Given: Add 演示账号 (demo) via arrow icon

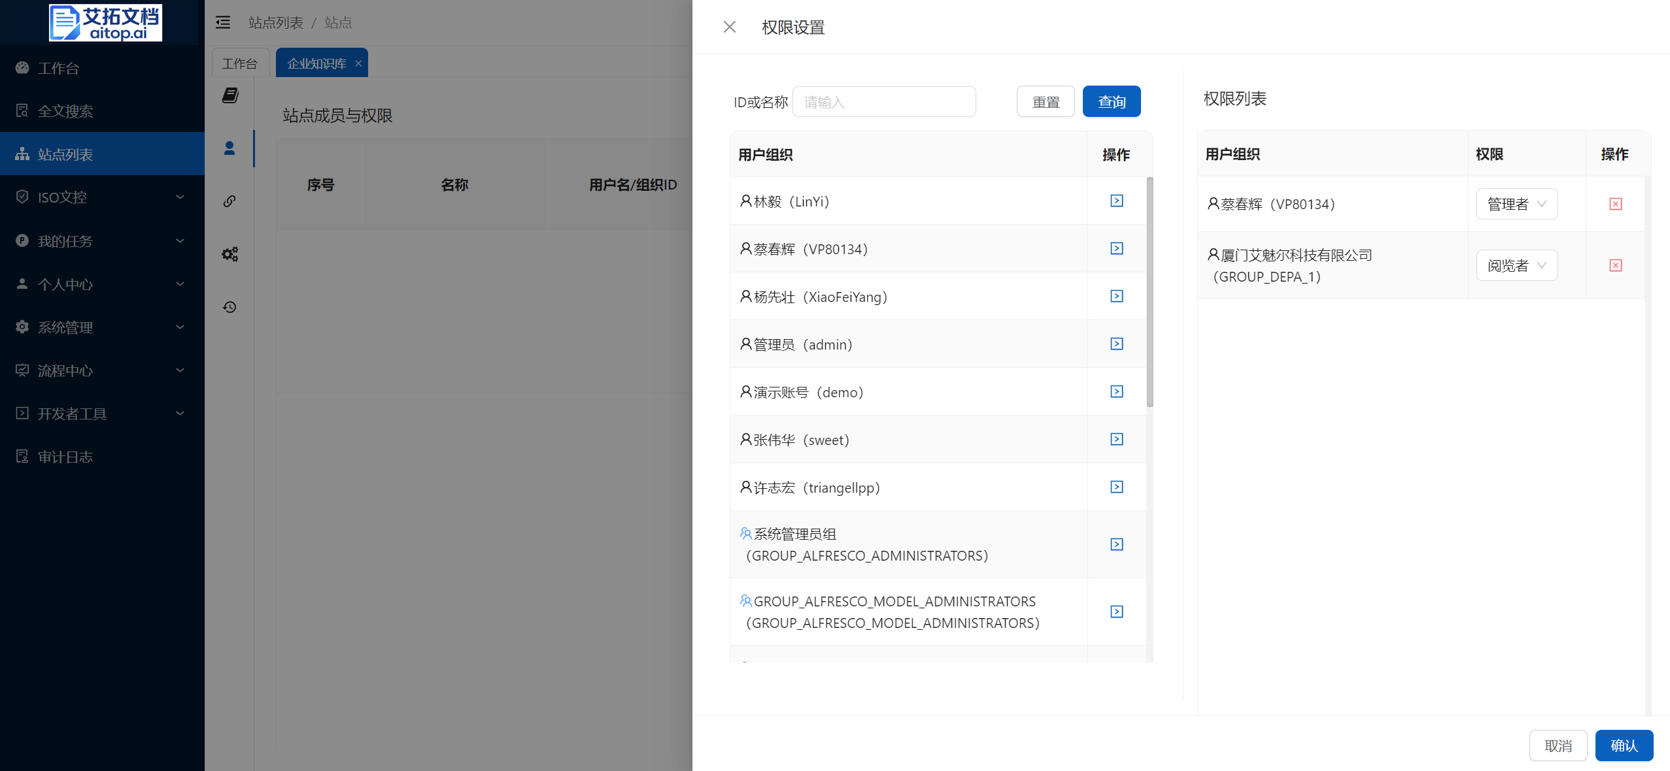Looking at the screenshot, I should (x=1116, y=391).
